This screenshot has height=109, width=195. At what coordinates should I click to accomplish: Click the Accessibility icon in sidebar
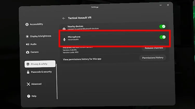pyautogui.click(x=27, y=24)
